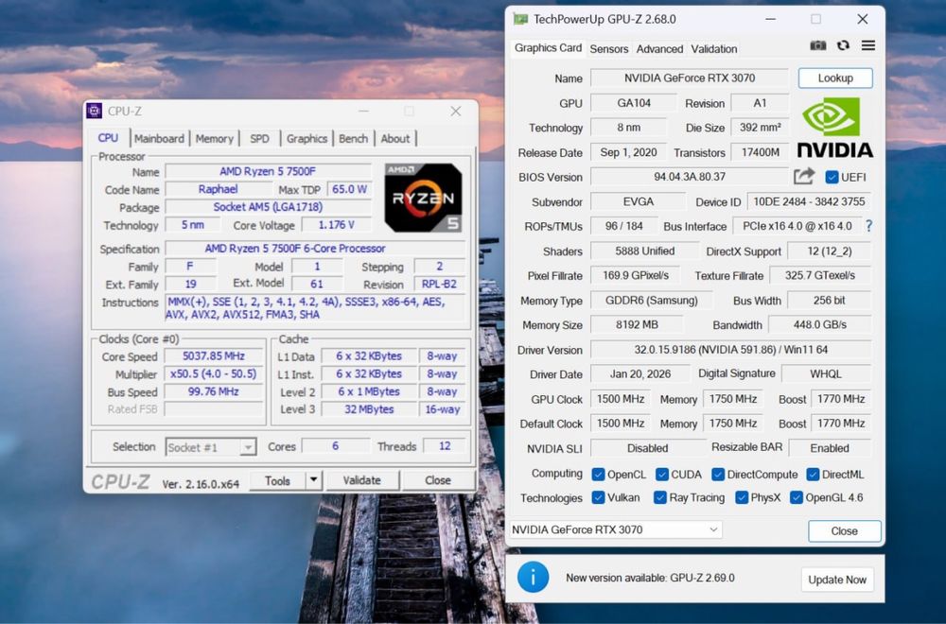Open the Validation tab in GPU-Z
The width and height of the screenshot is (946, 624).
pos(713,49)
